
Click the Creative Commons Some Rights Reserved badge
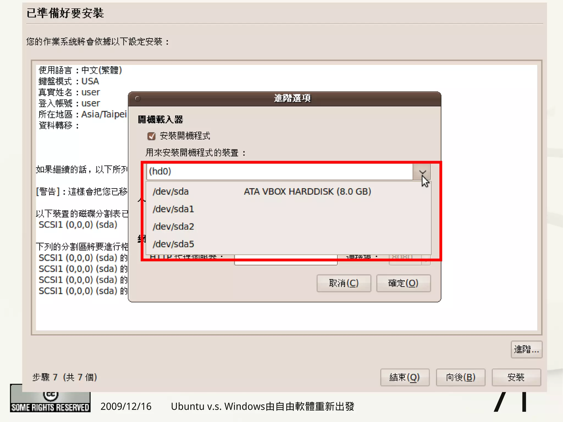[50, 402]
